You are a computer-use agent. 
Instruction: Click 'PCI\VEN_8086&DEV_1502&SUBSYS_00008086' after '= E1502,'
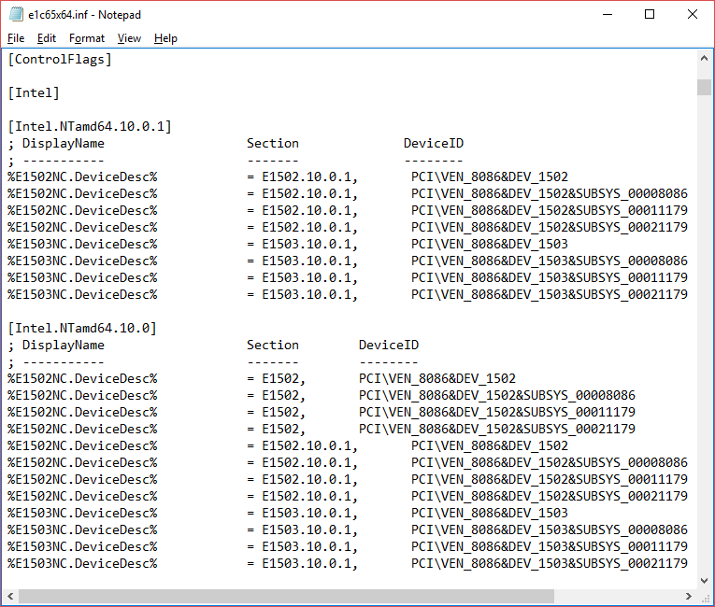(497, 396)
